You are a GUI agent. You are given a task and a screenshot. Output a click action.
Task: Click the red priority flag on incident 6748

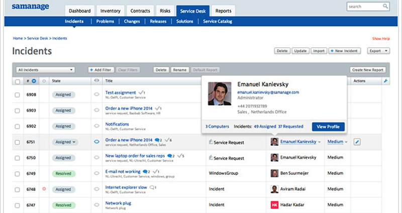coord(45,189)
